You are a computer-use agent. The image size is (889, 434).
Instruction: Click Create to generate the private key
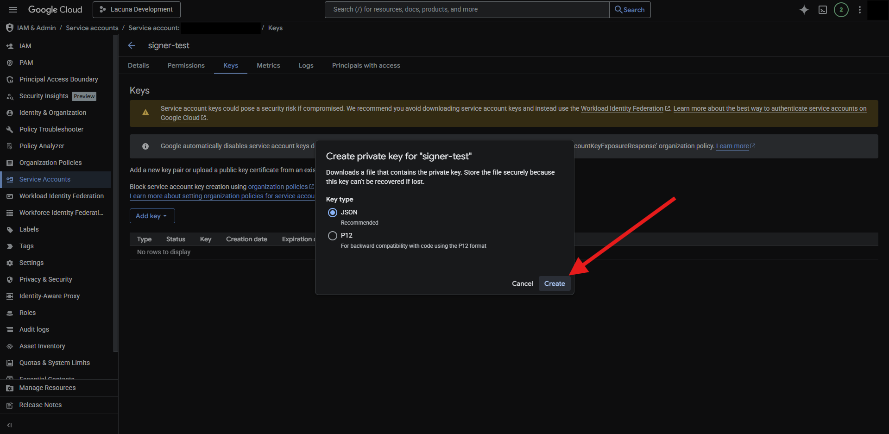click(555, 283)
